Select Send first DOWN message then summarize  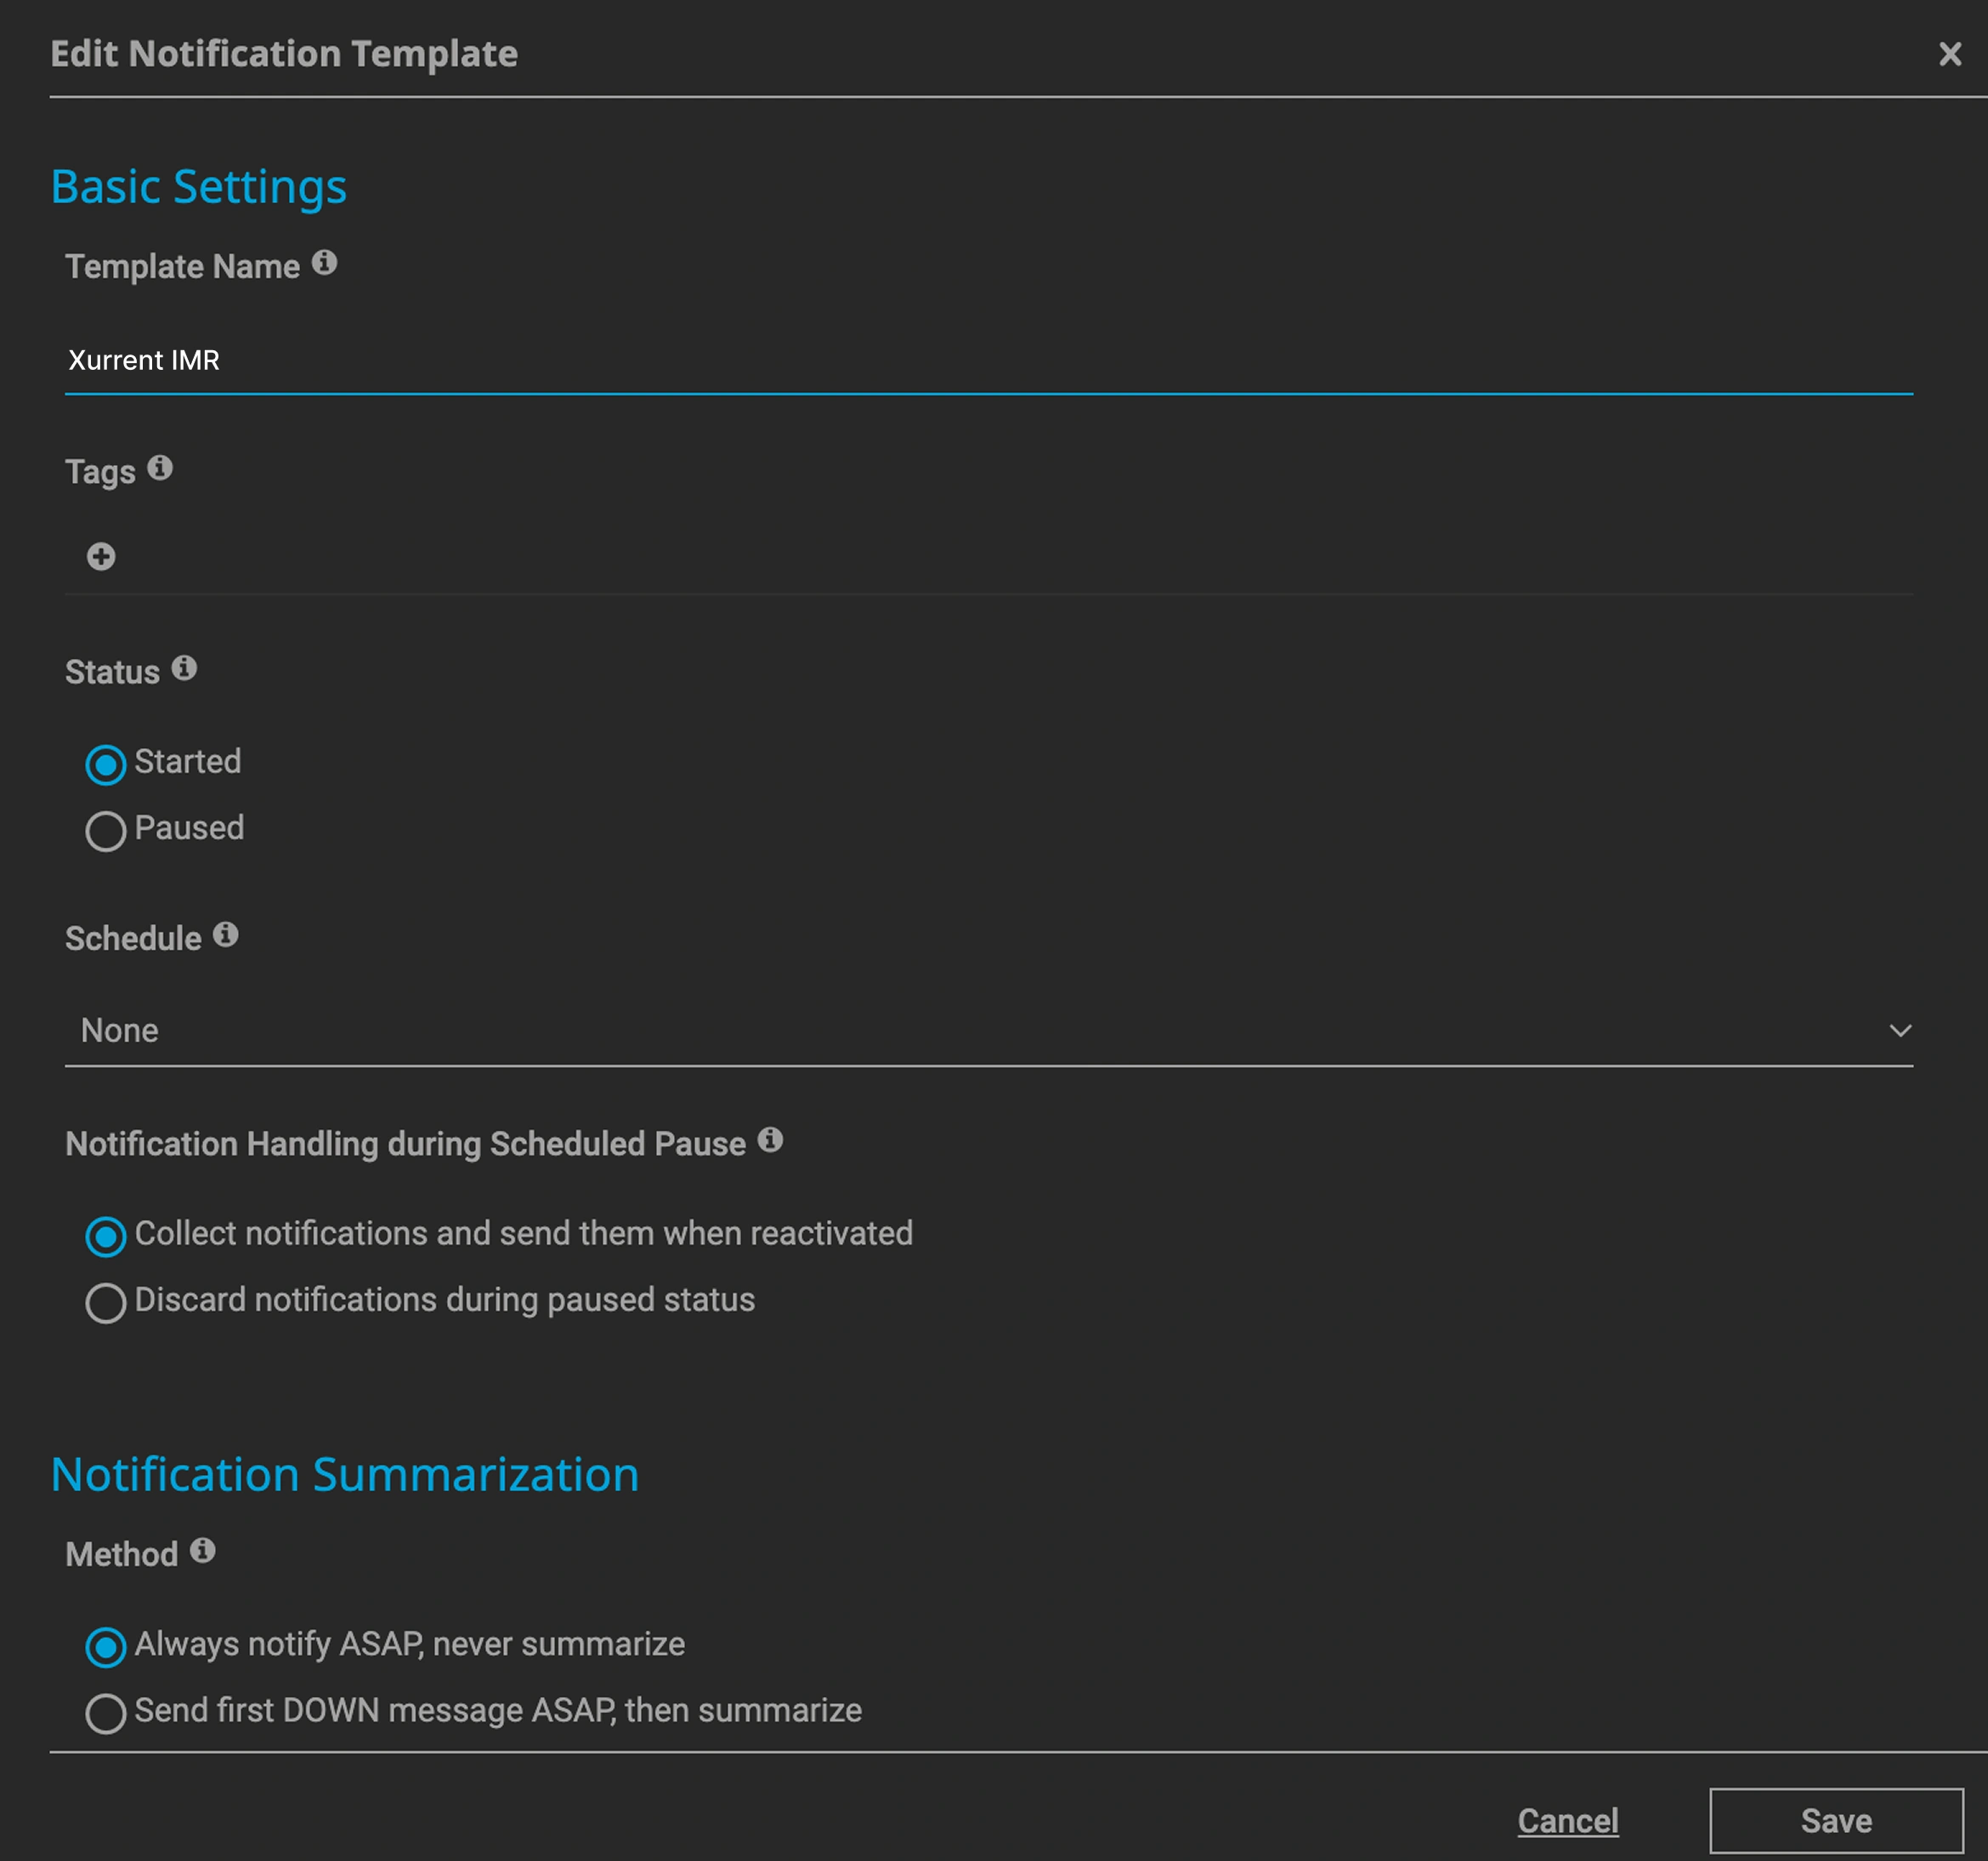pyautogui.click(x=106, y=1714)
